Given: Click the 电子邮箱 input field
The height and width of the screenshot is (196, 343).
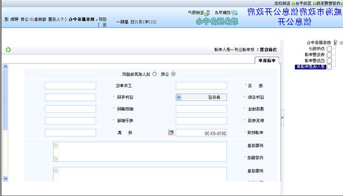Looking at the screenshot, I should tap(70, 121).
